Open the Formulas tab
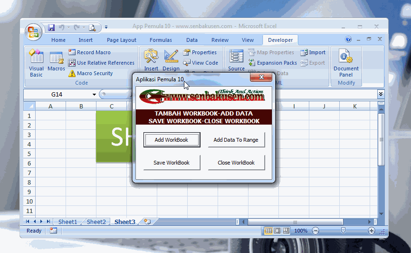This screenshot has width=411, height=253. click(x=161, y=40)
